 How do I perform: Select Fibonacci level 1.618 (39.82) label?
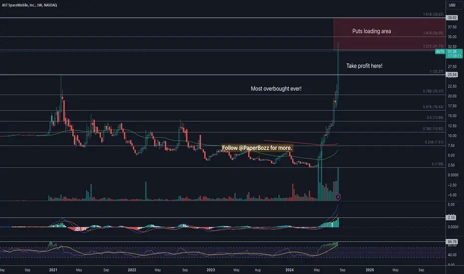433,14
